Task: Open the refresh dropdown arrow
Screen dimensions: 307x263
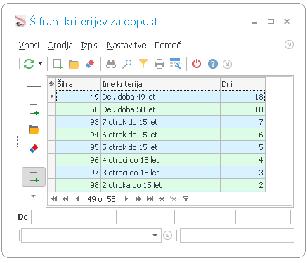Action: tap(40, 63)
